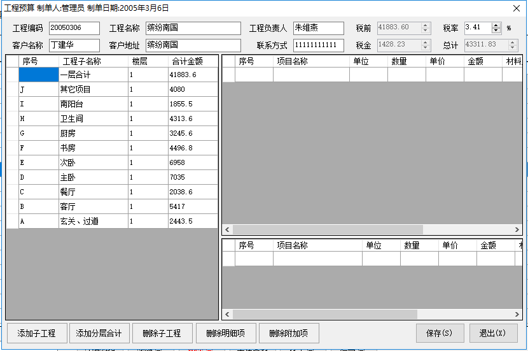The width and height of the screenshot is (528, 351).
Task: Click the 工程子名称 column header
Action: point(94,61)
